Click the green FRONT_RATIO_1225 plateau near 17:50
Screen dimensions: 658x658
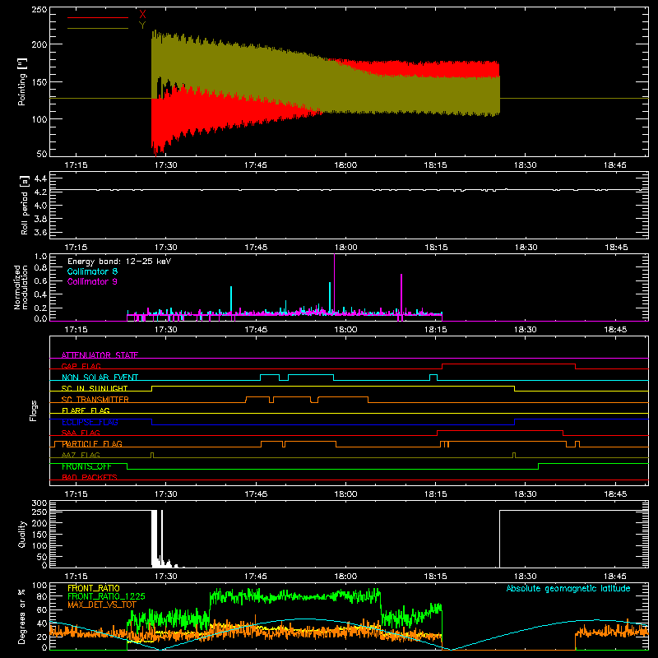(295, 595)
